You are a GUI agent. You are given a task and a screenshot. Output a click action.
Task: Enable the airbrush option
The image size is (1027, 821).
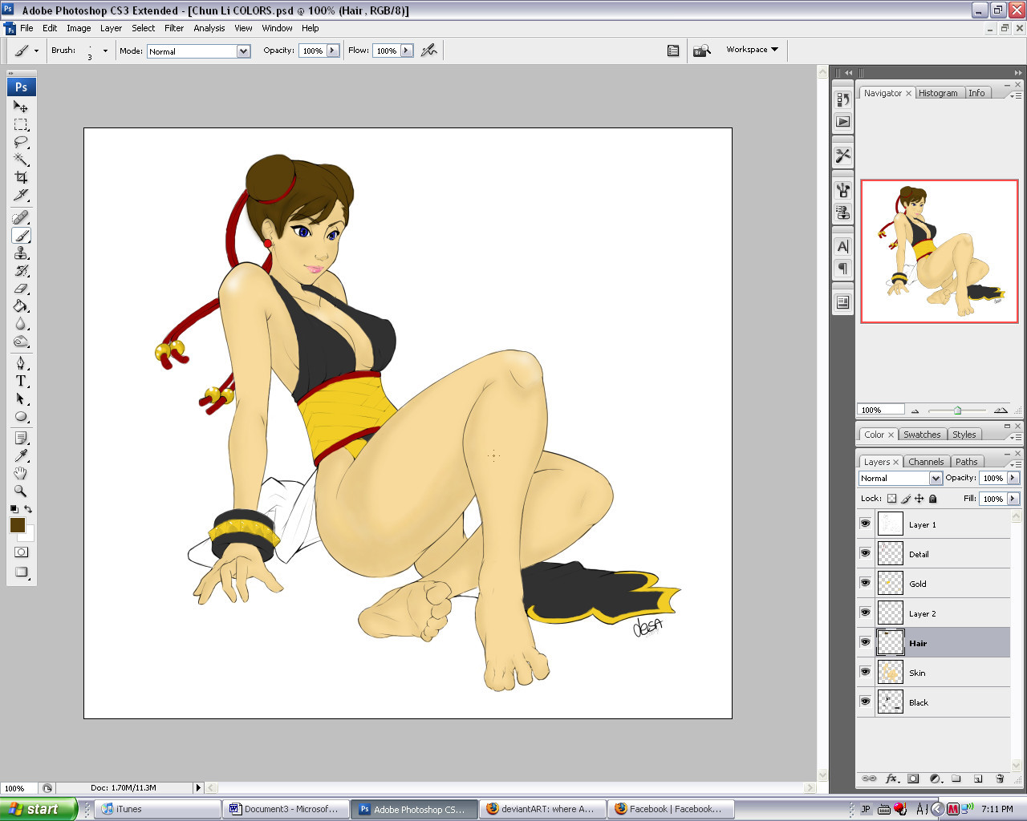coord(429,51)
